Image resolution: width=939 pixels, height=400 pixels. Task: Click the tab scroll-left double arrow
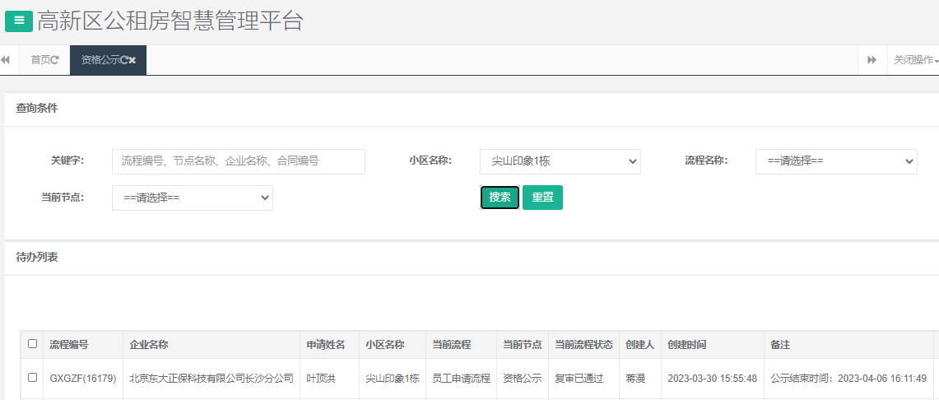click(x=6, y=60)
